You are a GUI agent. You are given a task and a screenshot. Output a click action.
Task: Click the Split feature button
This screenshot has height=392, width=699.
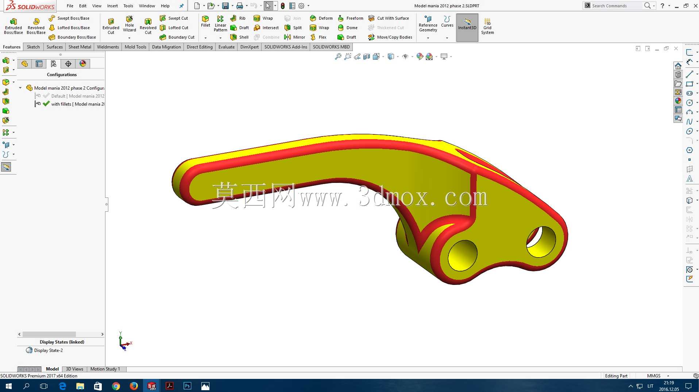[x=293, y=28]
